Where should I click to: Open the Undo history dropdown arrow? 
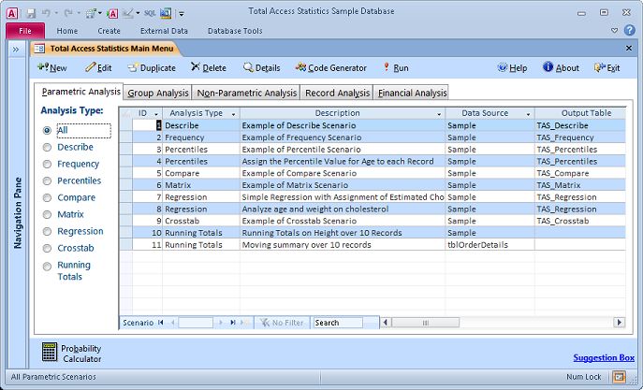56,13
